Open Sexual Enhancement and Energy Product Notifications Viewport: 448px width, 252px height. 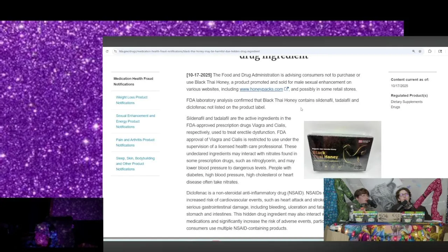pos(135,121)
